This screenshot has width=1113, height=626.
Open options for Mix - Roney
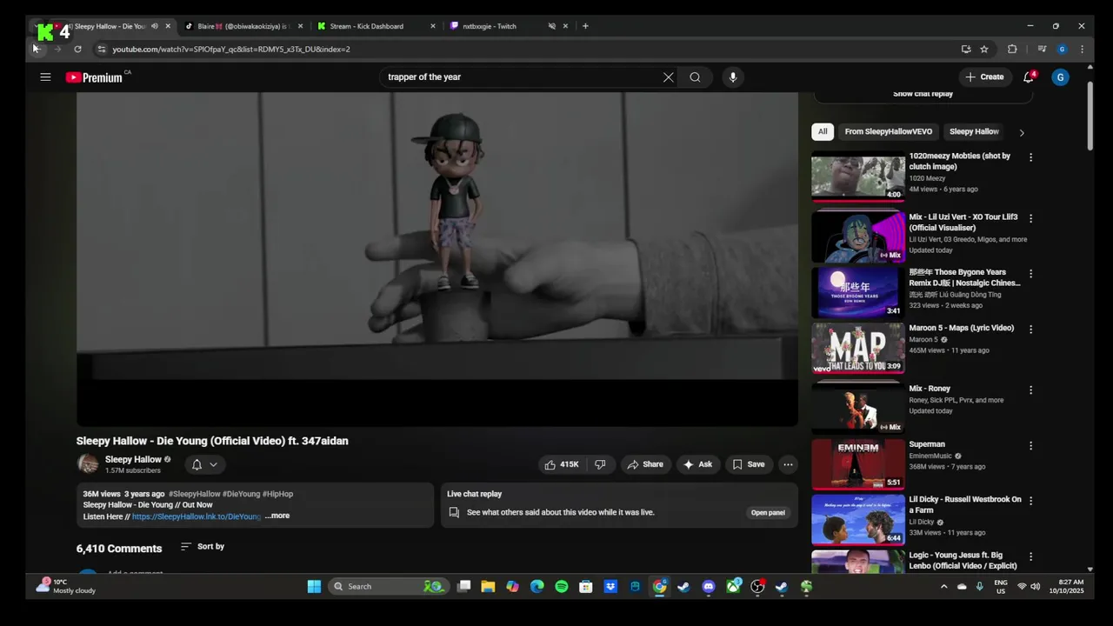click(x=1030, y=390)
